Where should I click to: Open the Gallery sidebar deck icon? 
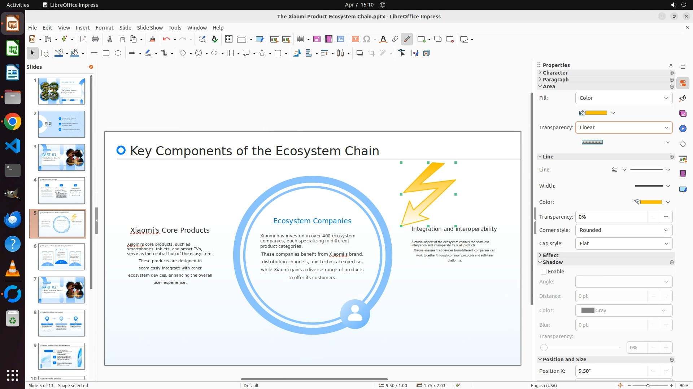pyautogui.click(x=683, y=114)
